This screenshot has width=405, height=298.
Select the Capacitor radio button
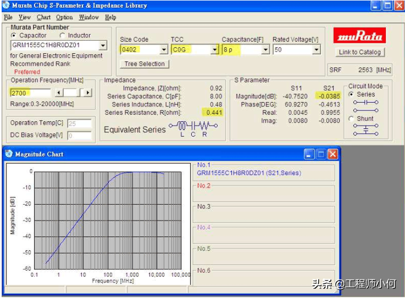[x=14, y=36]
